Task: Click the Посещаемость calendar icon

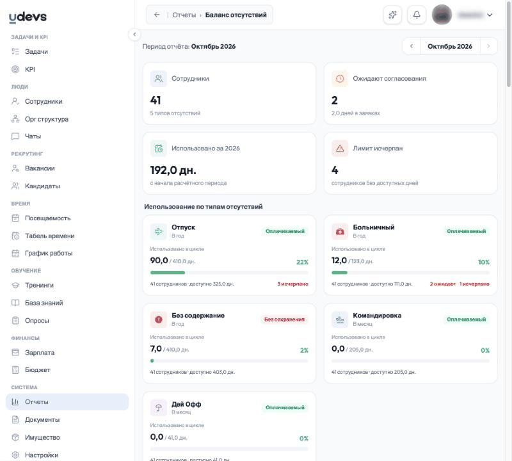Action: (15, 218)
